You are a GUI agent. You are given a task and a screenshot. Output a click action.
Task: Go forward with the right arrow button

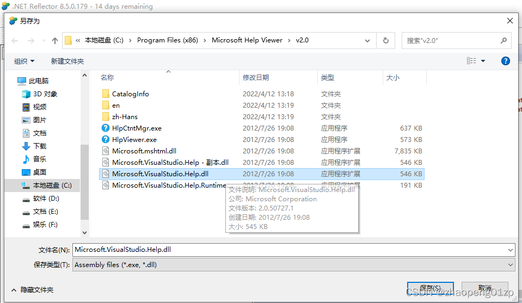point(30,41)
